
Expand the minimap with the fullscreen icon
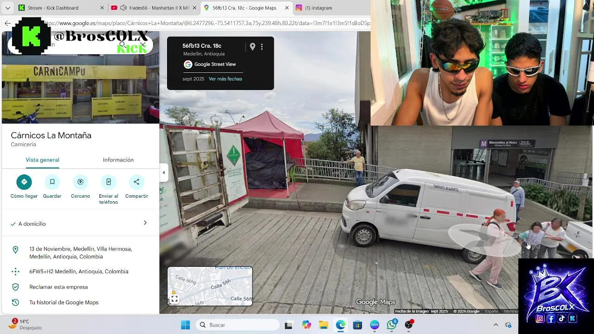174,299
